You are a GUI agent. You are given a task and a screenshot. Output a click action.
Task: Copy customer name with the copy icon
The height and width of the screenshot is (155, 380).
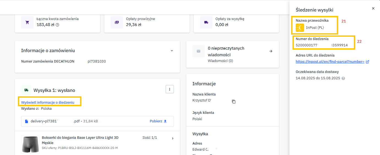[234, 102]
